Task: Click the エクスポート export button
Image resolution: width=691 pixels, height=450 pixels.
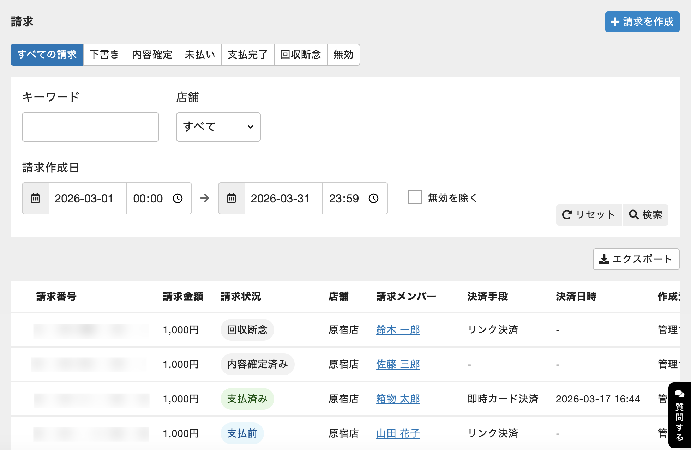Action: click(x=636, y=259)
